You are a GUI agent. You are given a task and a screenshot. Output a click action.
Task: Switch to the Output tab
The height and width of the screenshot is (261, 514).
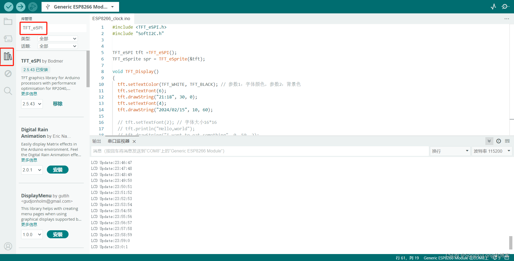(x=97, y=141)
